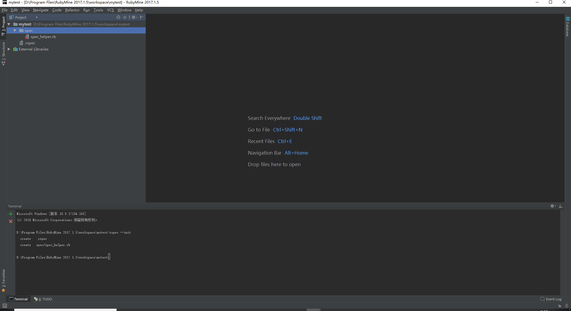Click the 'rspec --init' command line
This screenshot has height=311, width=571.
click(x=73, y=232)
